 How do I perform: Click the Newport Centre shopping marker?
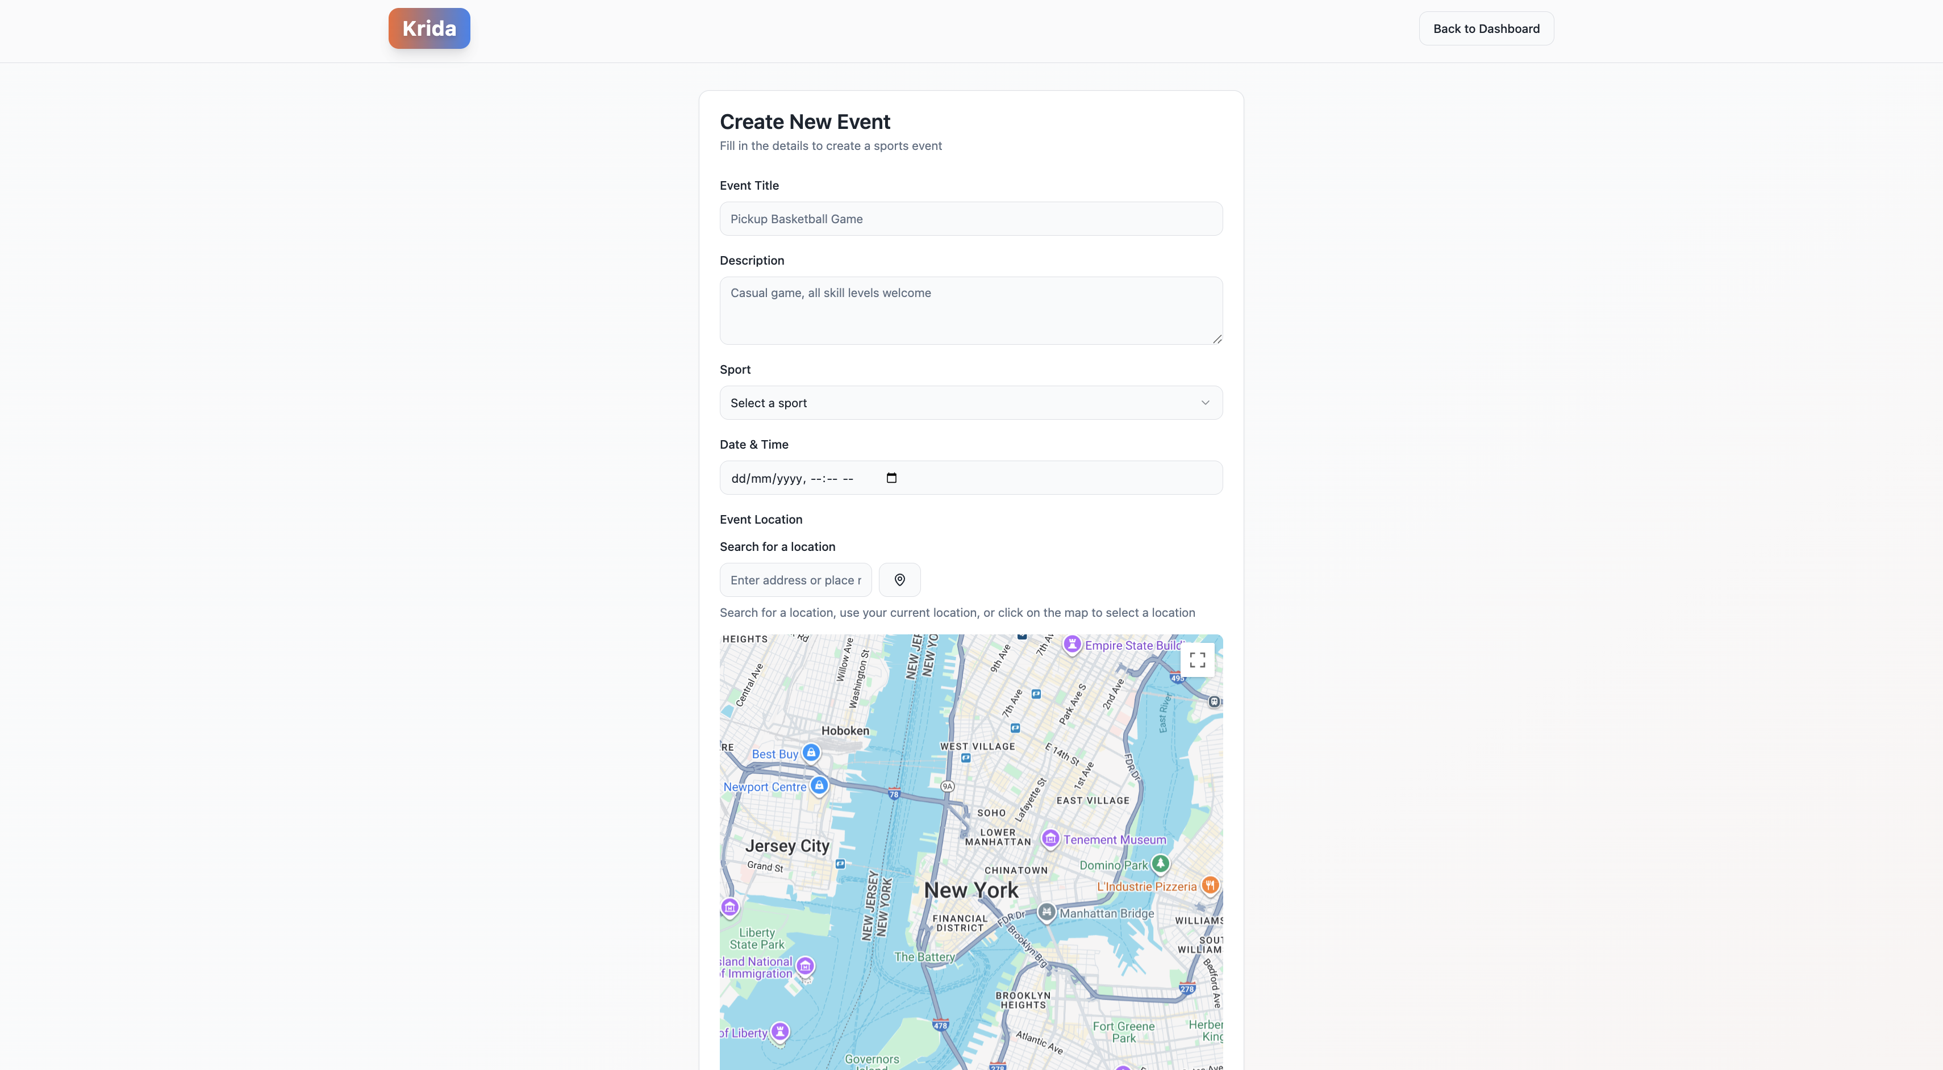coord(819,785)
